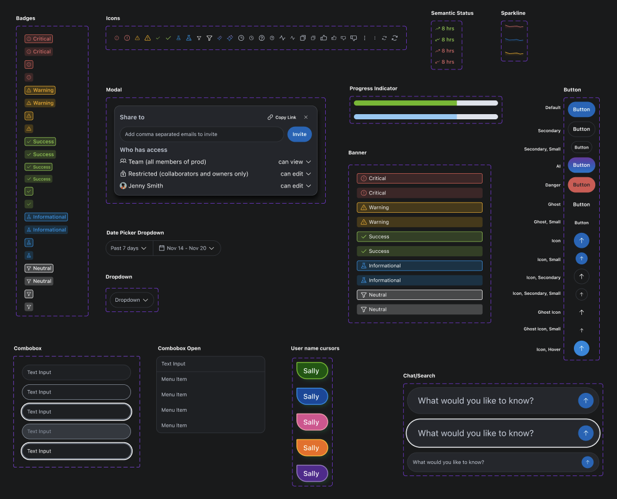Click send arrow in the white-outlined chat box
This screenshot has height=499, width=617.
[x=585, y=433]
